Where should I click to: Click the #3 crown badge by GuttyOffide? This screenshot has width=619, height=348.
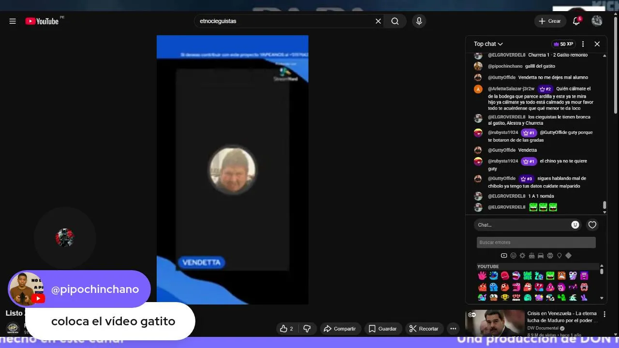tap(526, 179)
